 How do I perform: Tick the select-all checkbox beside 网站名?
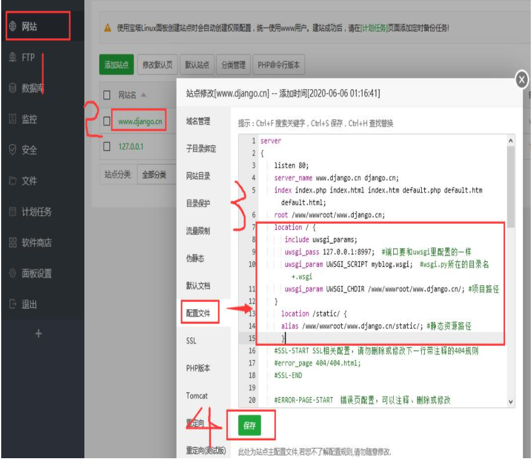(107, 95)
